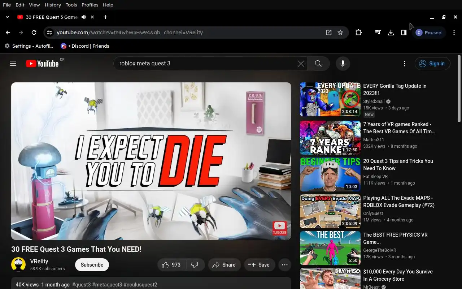The image size is (462, 289).
Task: Open the Profiles menu
Action: [x=90, y=5]
